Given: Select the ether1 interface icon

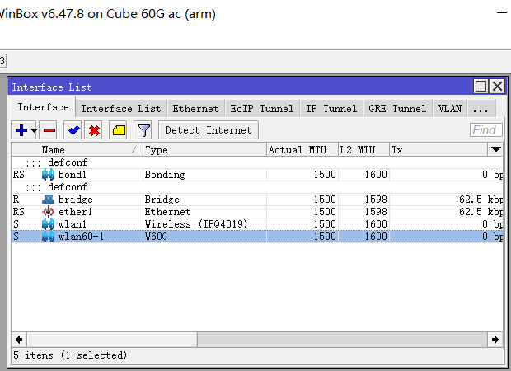Looking at the screenshot, I should [48, 212].
